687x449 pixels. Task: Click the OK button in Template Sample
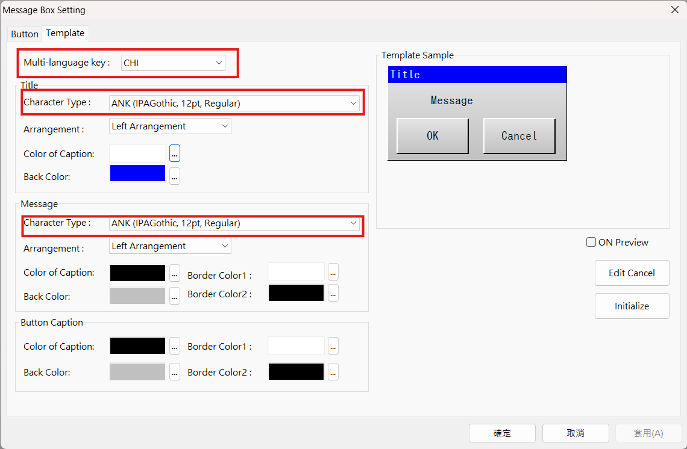433,136
